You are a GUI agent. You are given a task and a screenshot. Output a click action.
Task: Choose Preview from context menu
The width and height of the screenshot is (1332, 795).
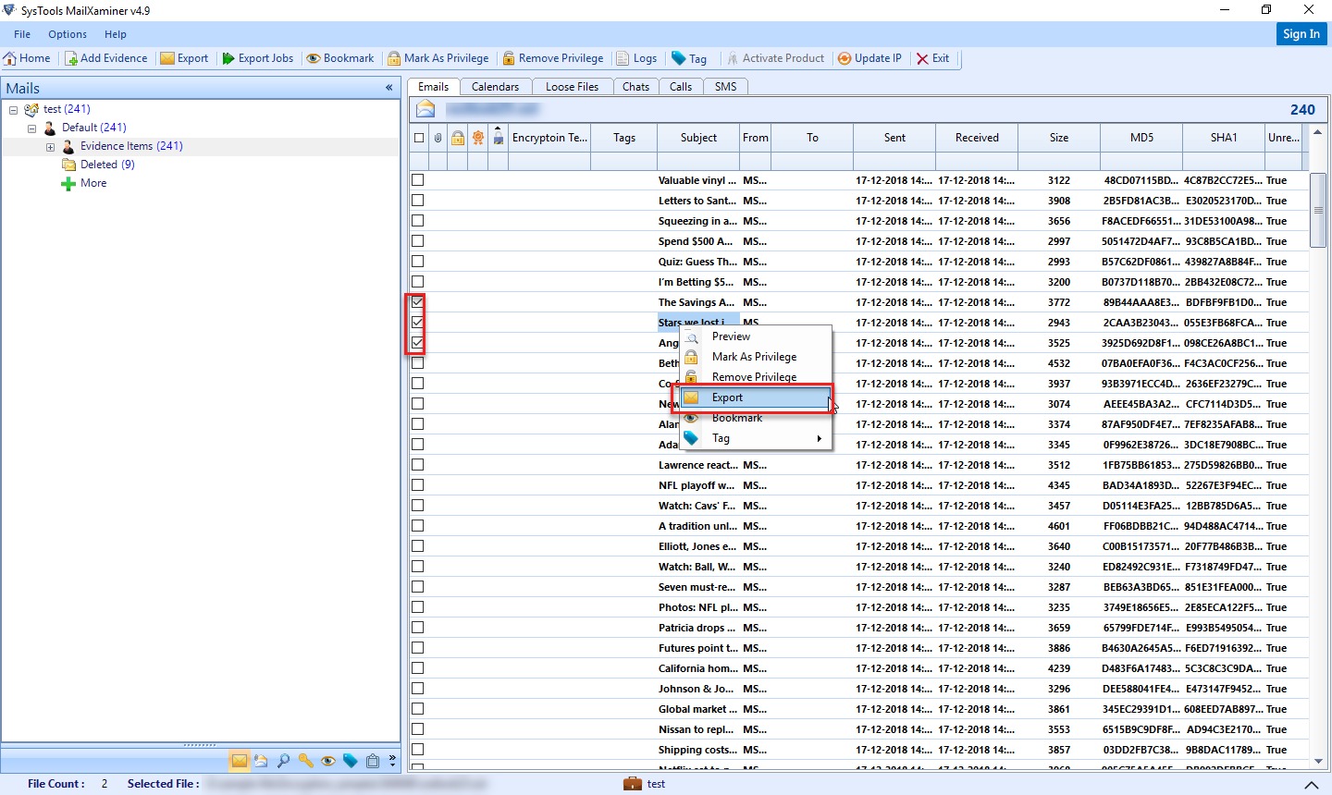[756, 336]
